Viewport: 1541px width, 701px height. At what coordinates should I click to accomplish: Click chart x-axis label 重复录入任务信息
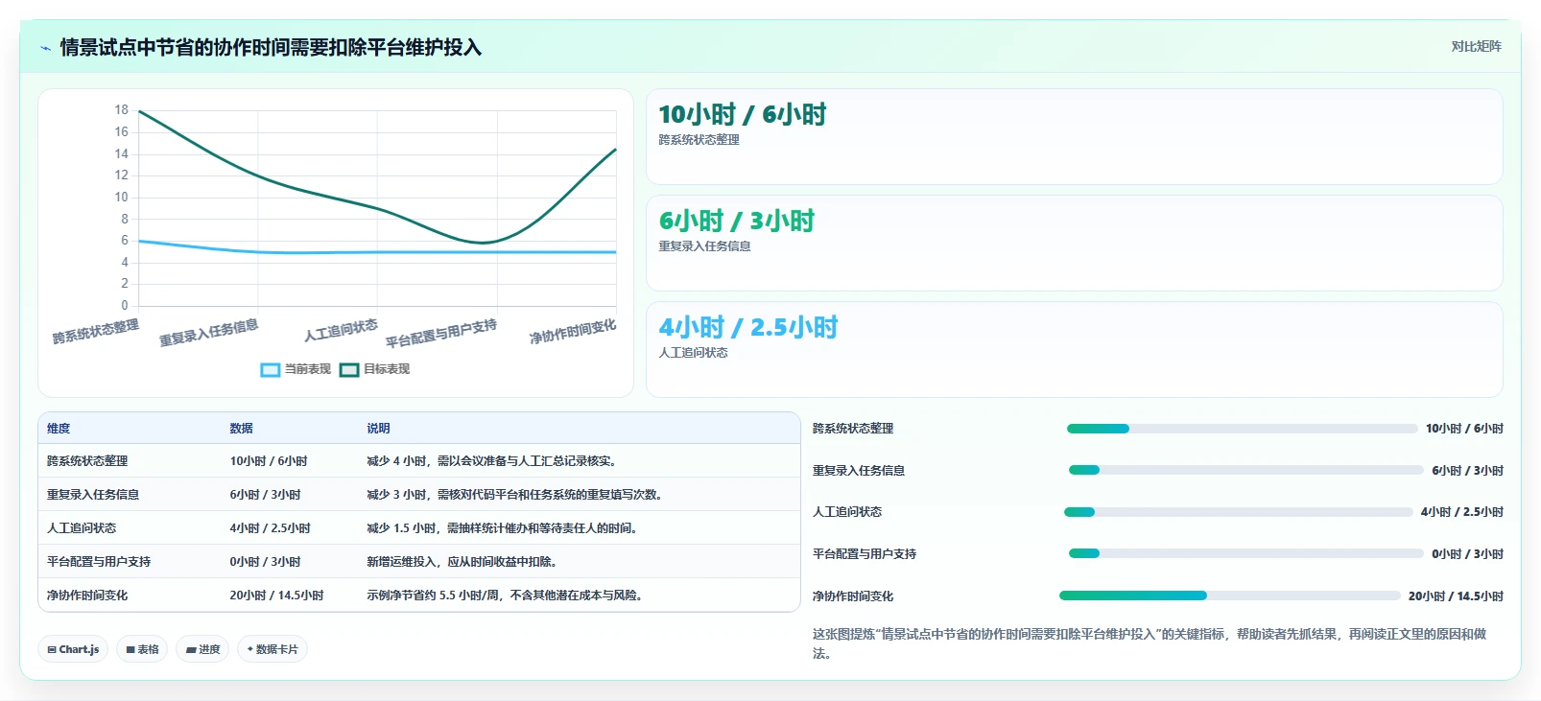pyautogui.click(x=208, y=333)
